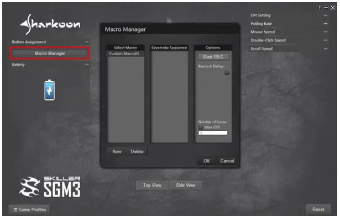Create a new macro with New

(117, 152)
